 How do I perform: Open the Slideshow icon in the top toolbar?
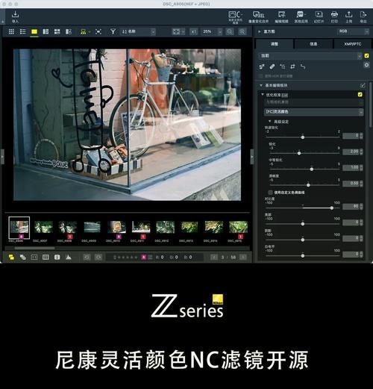tap(319, 16)
